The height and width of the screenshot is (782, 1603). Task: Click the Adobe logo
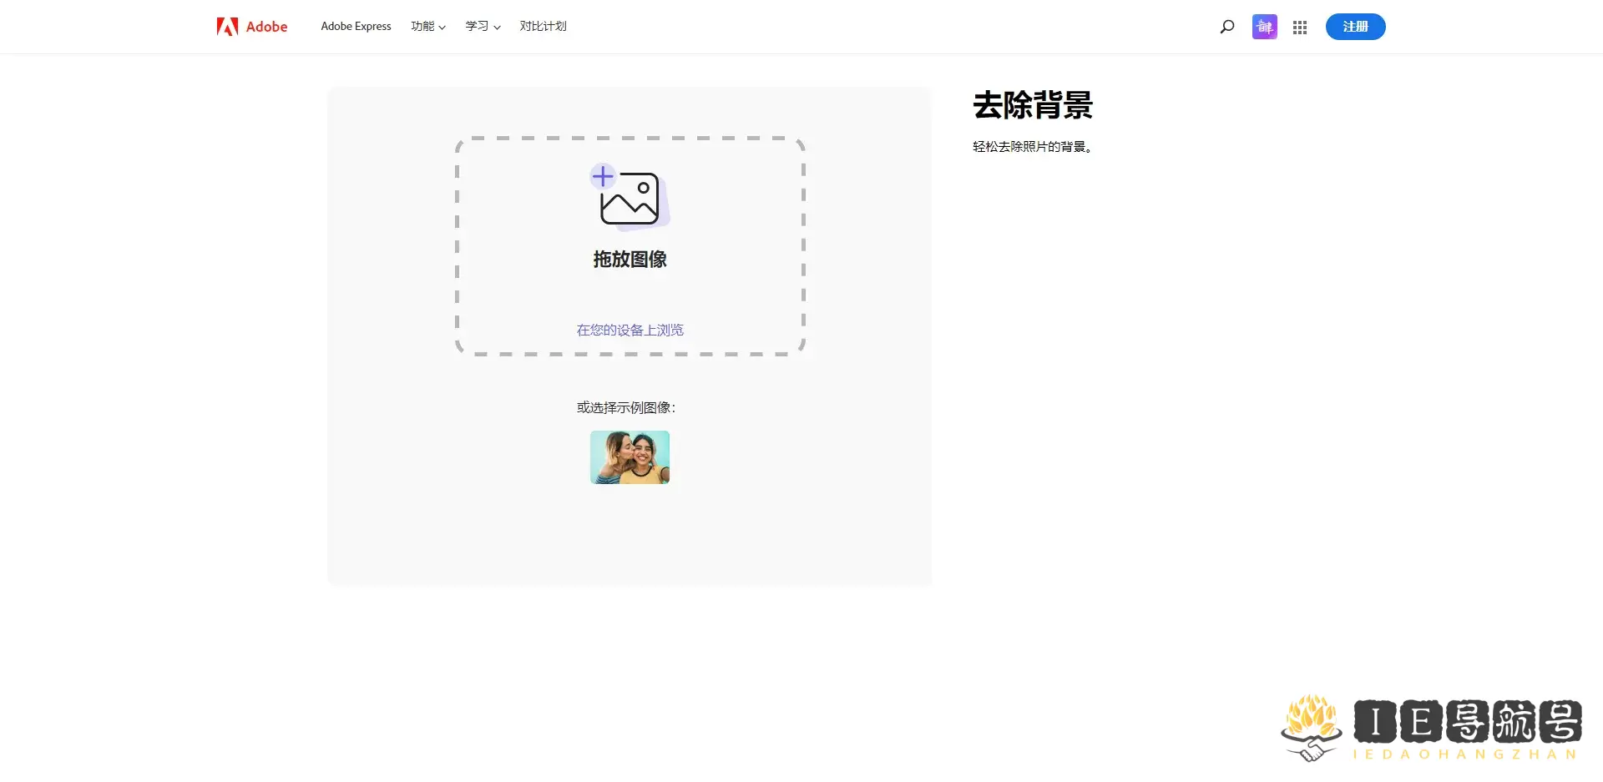250,26
